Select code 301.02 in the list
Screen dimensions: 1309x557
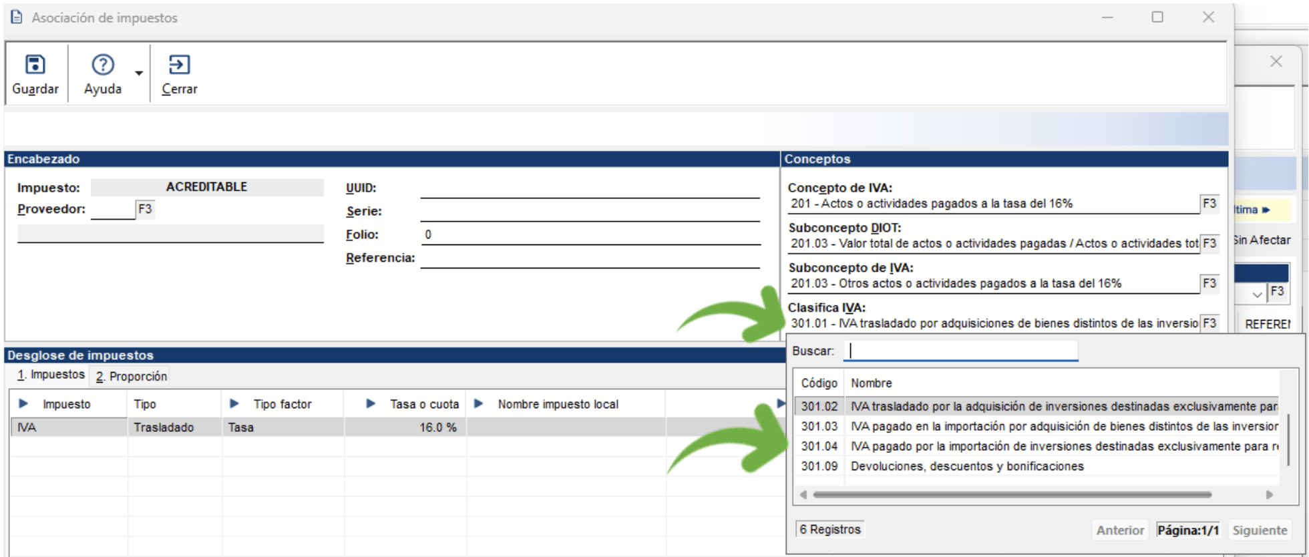click(x=819, y=407)
